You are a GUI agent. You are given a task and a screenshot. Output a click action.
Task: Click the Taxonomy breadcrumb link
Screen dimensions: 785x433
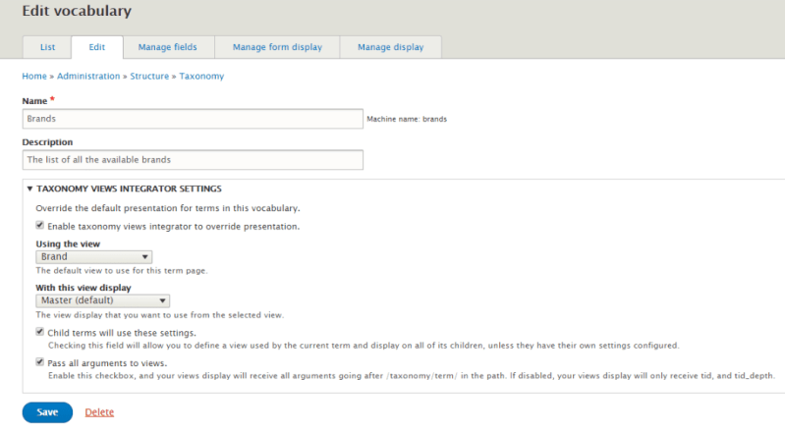201,76
